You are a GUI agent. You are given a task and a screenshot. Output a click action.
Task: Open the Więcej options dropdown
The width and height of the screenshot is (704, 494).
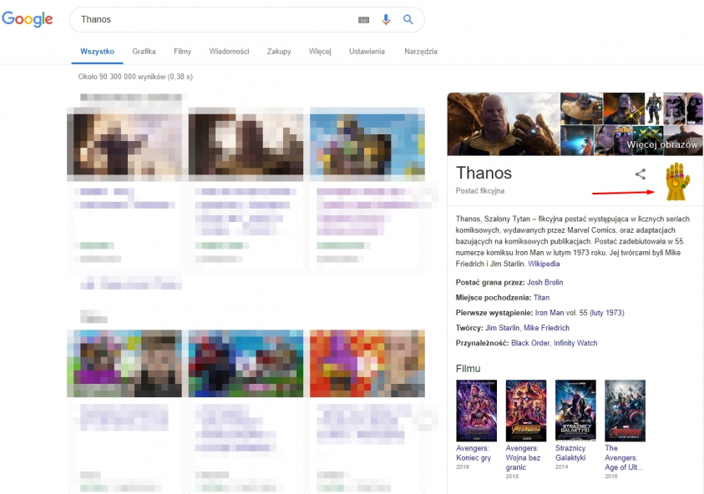[x=320, y=51]
